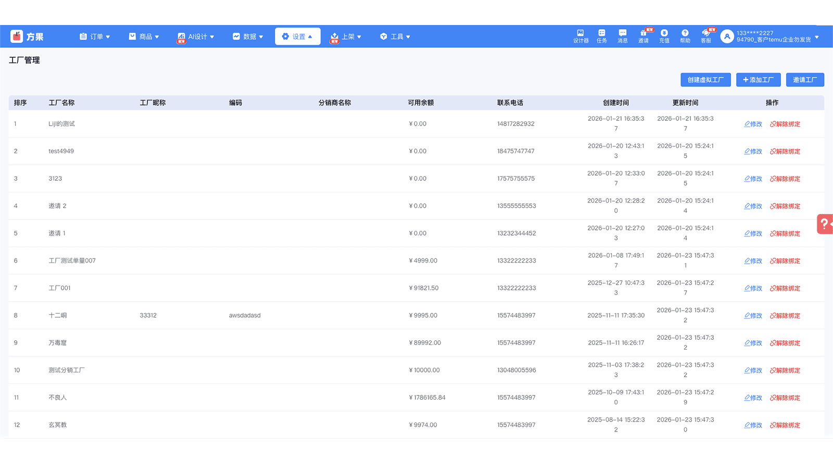The width and height of the screenshot is (833, 469).
Task: Unbind the Liji的测试 factory
Action: click(x=785, y=124)
